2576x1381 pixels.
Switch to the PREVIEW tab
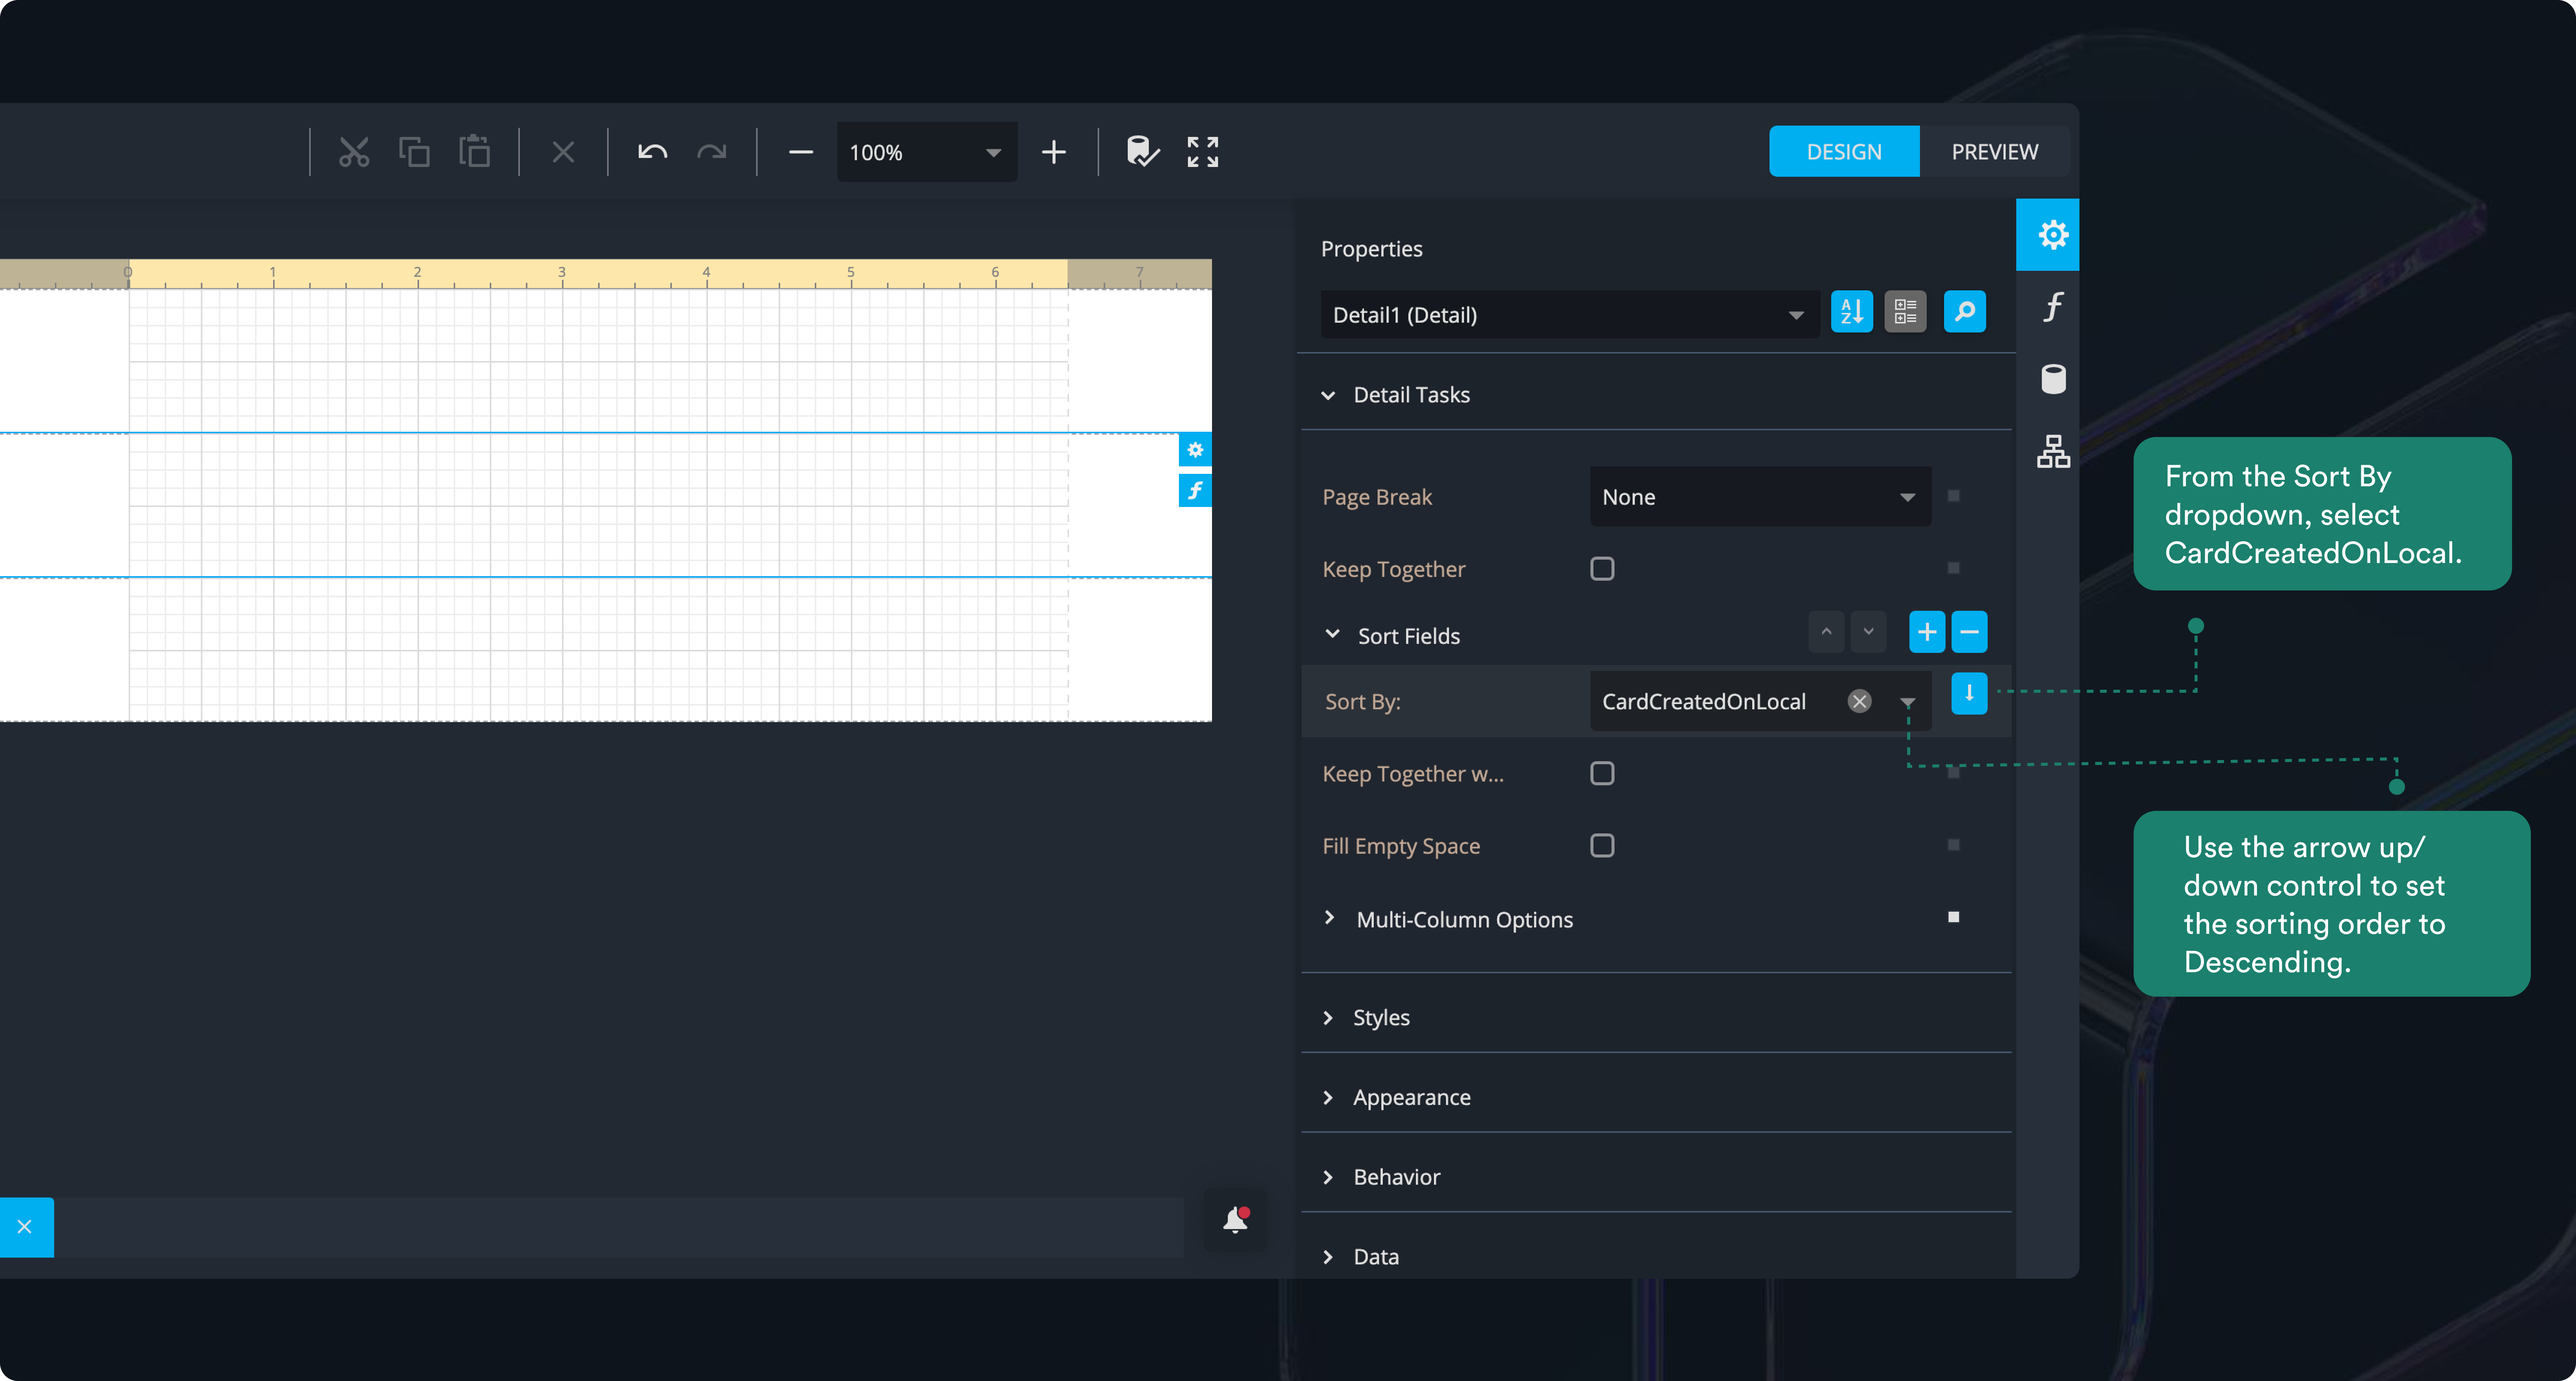[x=1994, y=152]
